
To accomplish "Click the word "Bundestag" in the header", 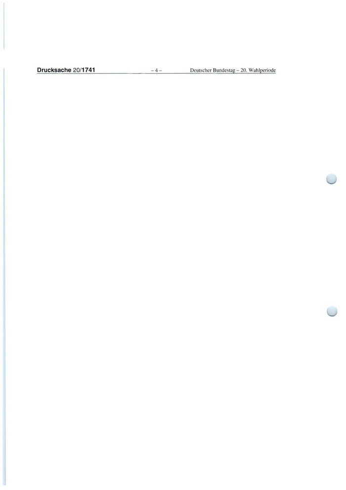I will click(x=224, y=71).
